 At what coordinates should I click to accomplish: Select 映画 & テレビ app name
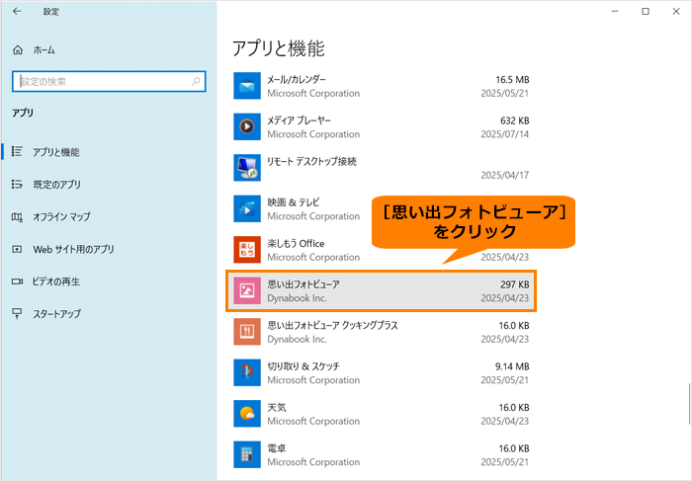click(293, 202)
